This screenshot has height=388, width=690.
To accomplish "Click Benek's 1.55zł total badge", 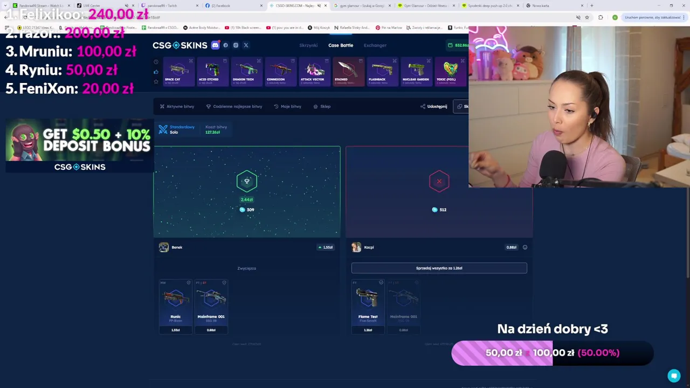I will tap(326, 247).
